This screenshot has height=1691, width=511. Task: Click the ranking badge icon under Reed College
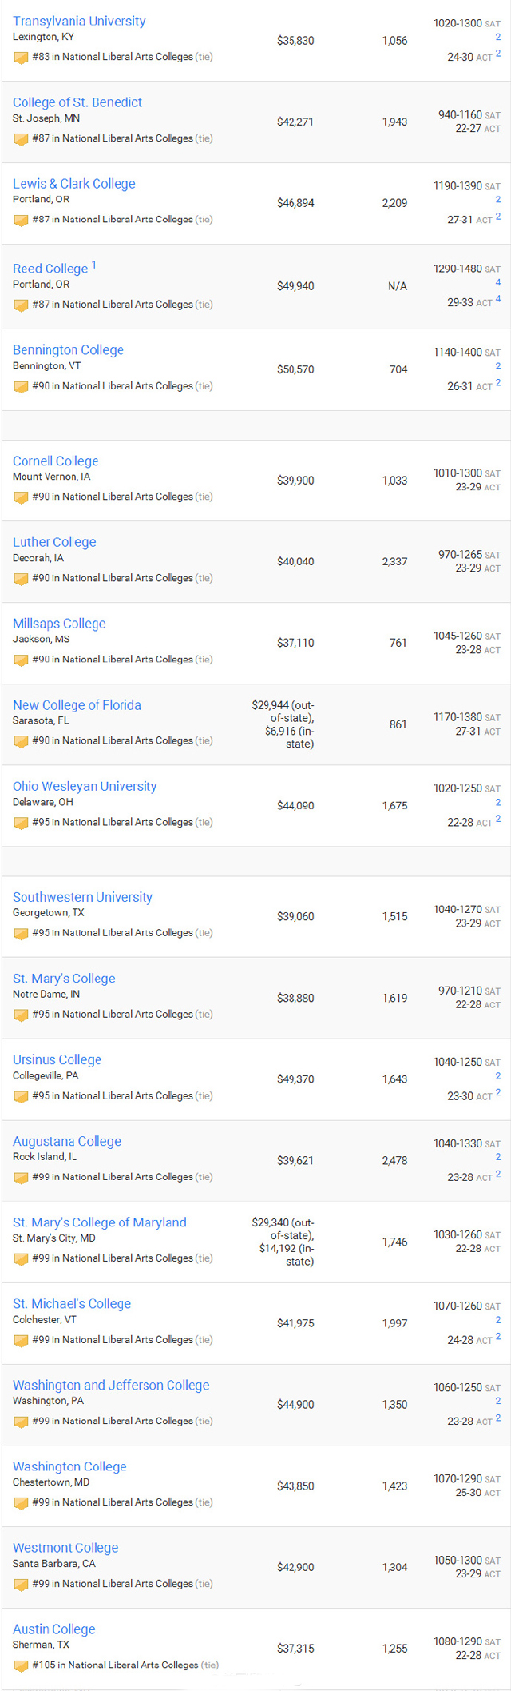(21, 305)
